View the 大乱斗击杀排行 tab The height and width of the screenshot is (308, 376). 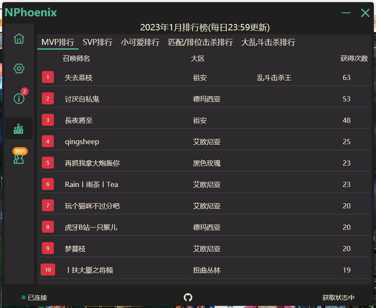coord(268,42)
